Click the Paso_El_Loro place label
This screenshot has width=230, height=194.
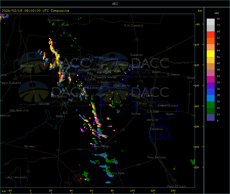point(177,186)
